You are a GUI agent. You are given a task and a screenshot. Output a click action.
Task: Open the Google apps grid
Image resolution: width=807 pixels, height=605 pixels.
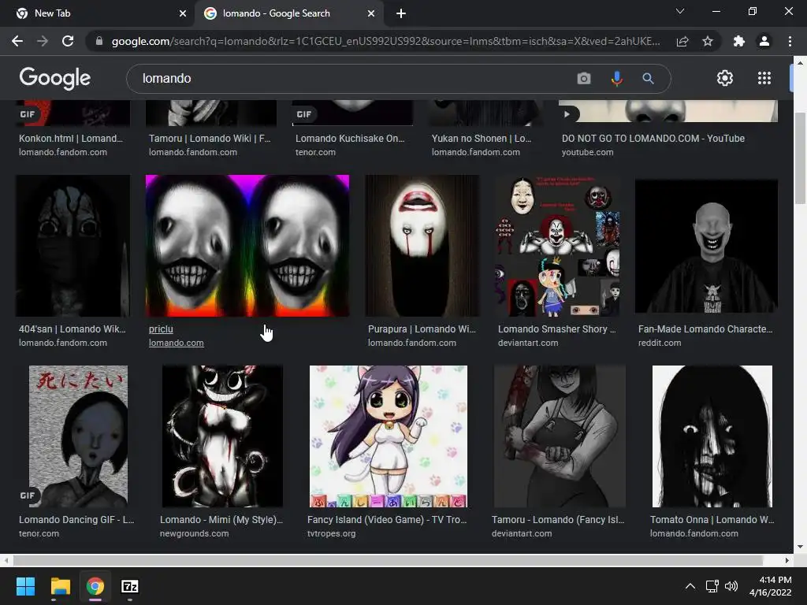click(x=764, y=78)
